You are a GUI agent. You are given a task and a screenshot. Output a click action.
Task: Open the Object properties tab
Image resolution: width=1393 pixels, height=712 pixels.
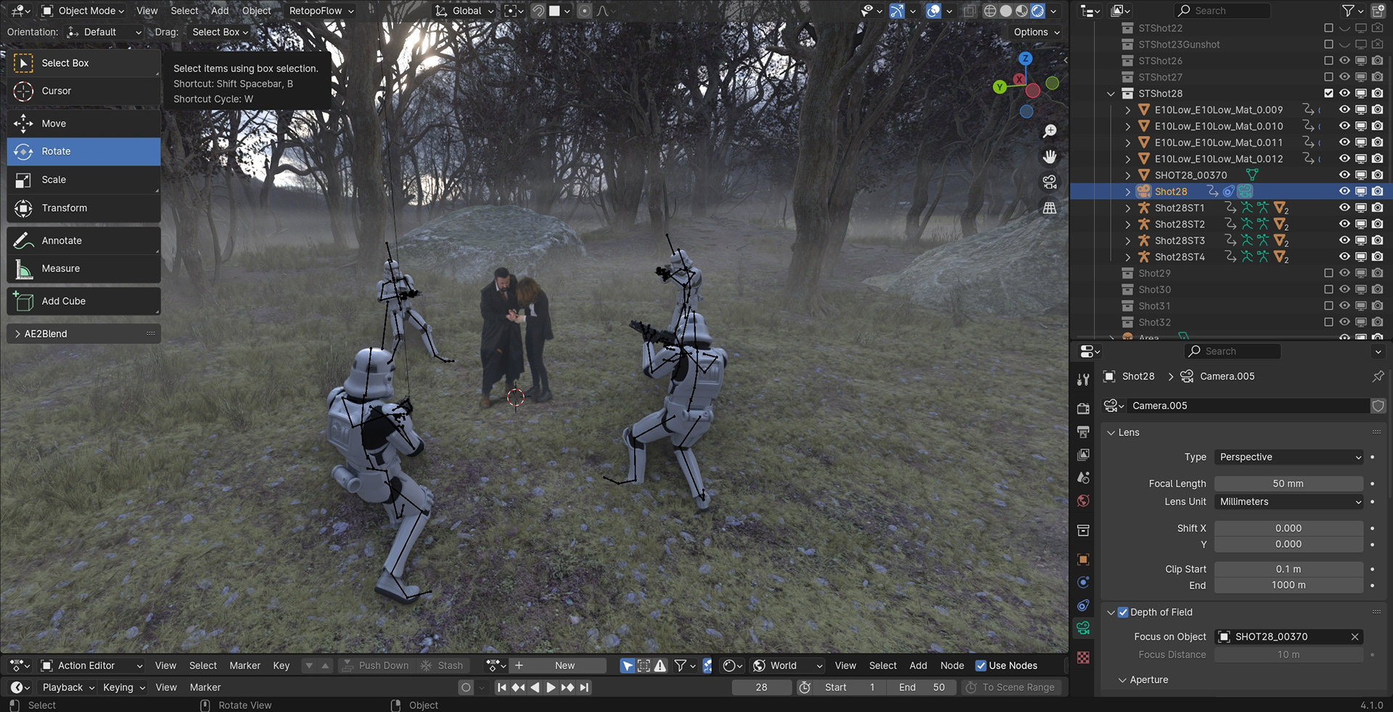(1083, 560)
